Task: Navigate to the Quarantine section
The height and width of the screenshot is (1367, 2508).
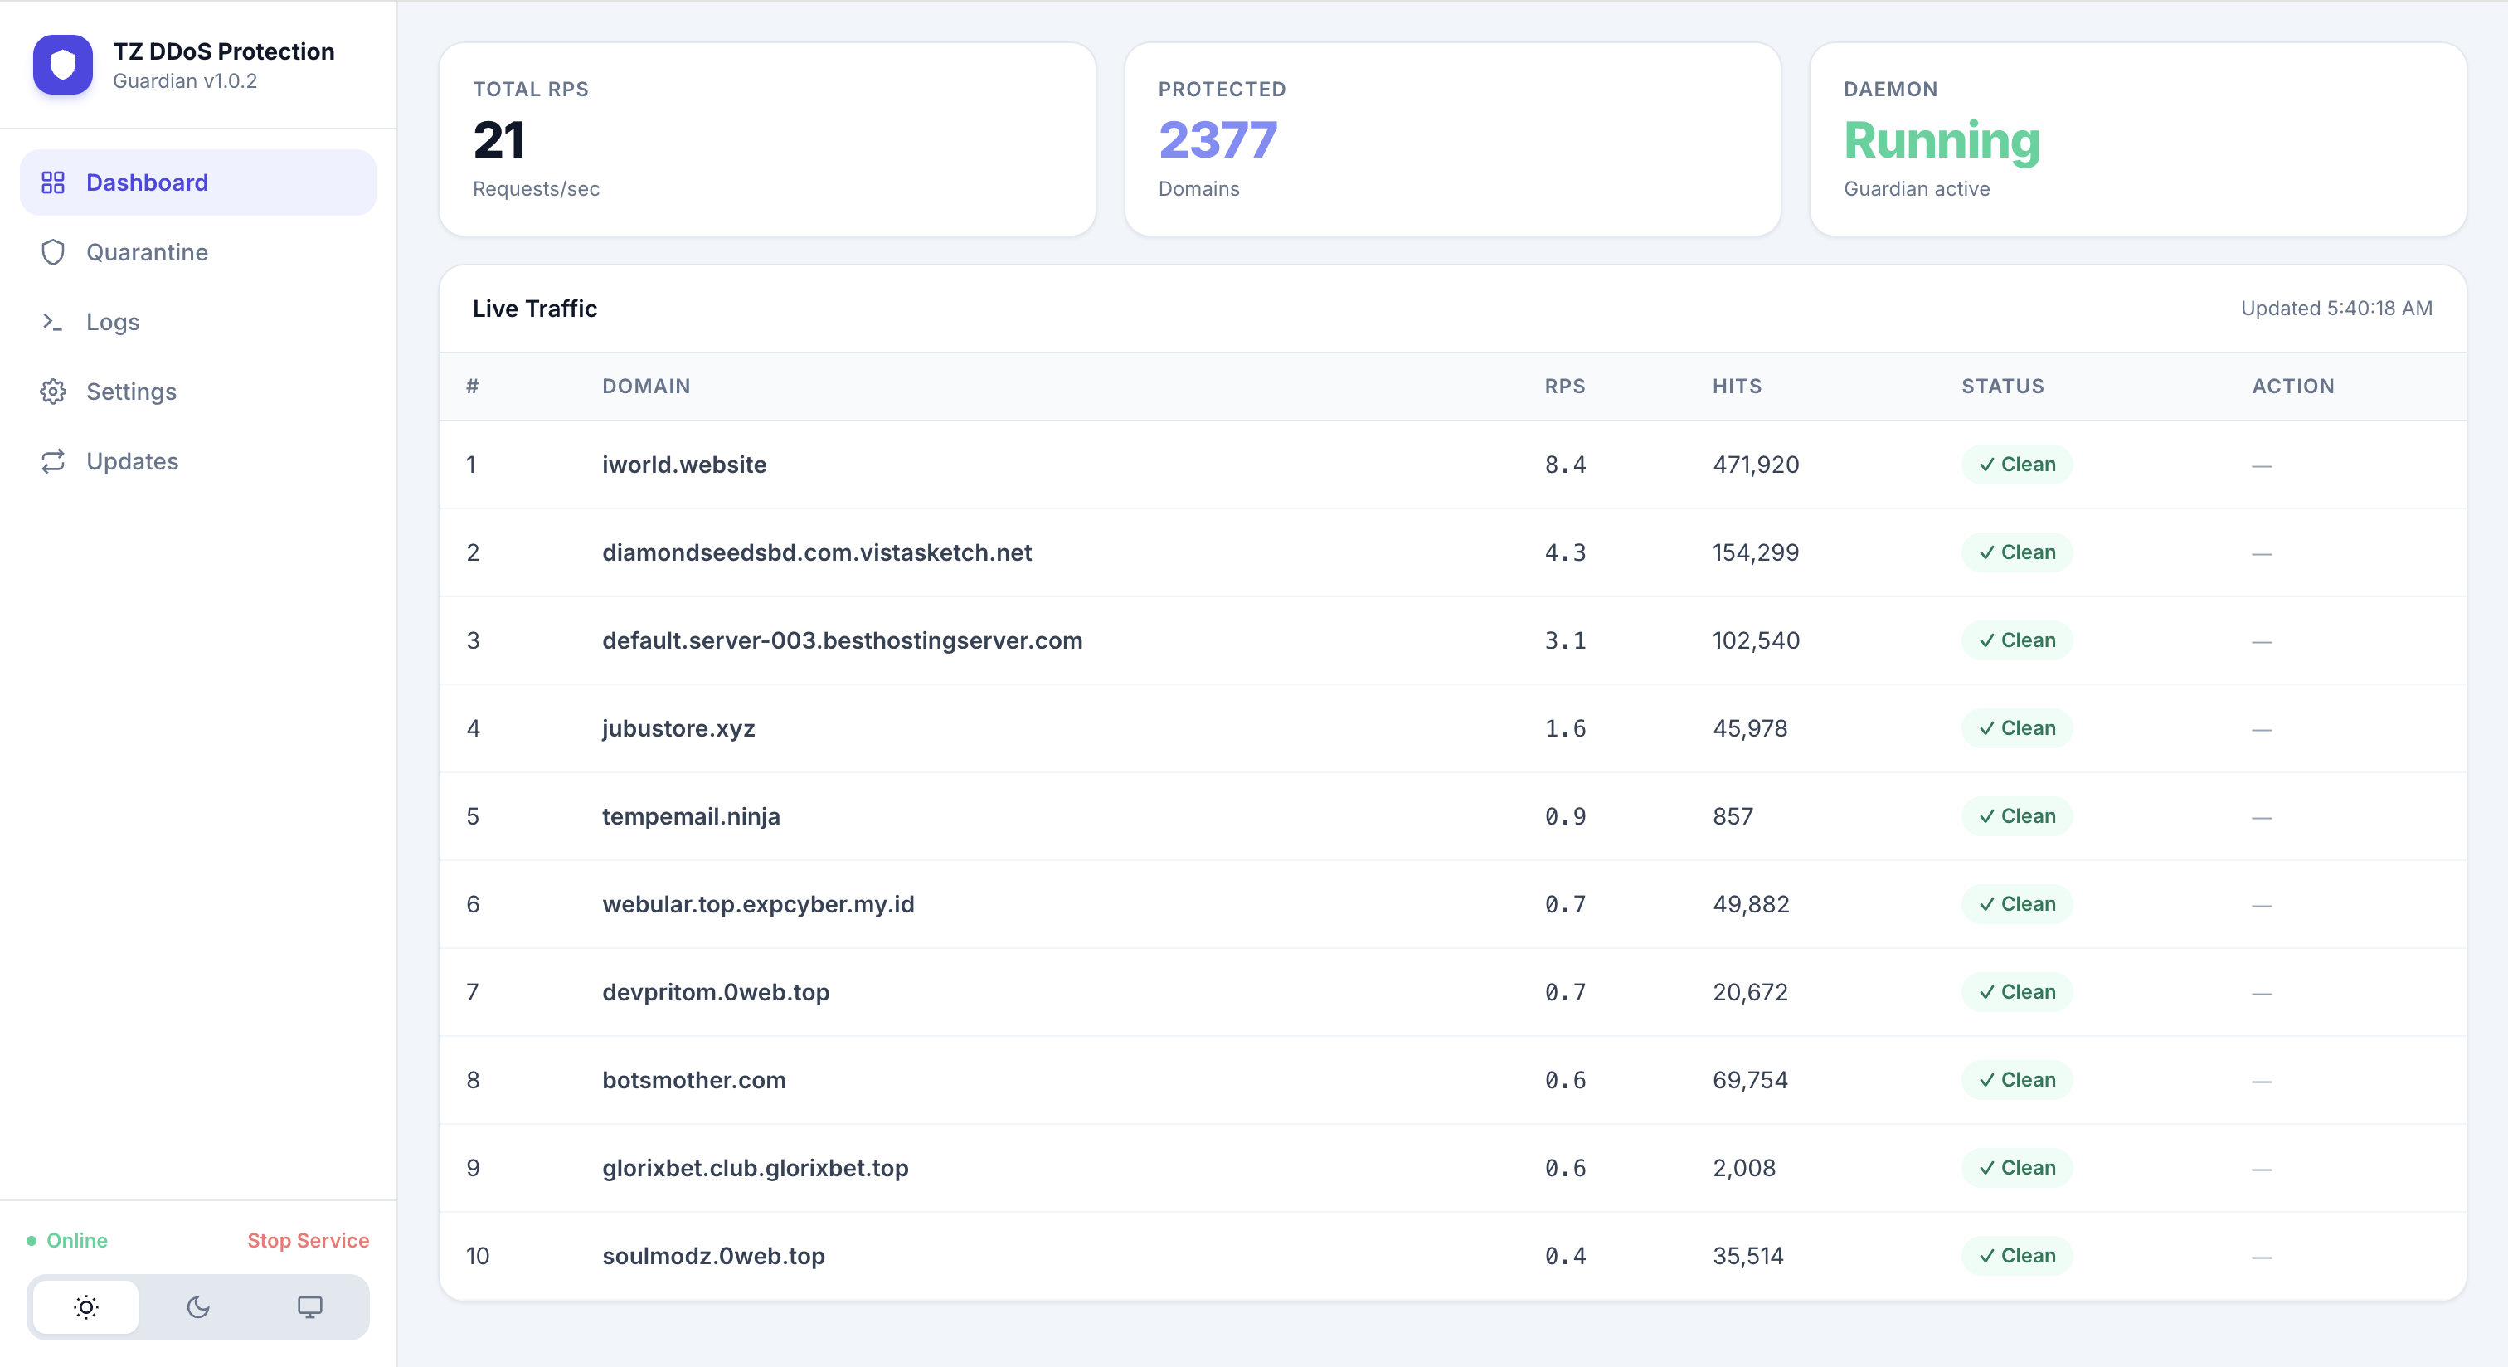Action: pyautogui.click(x=147, y=252)
